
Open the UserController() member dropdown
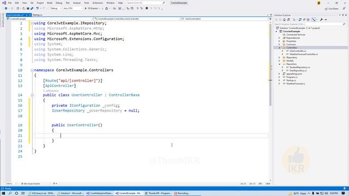[x=225, y=19]
